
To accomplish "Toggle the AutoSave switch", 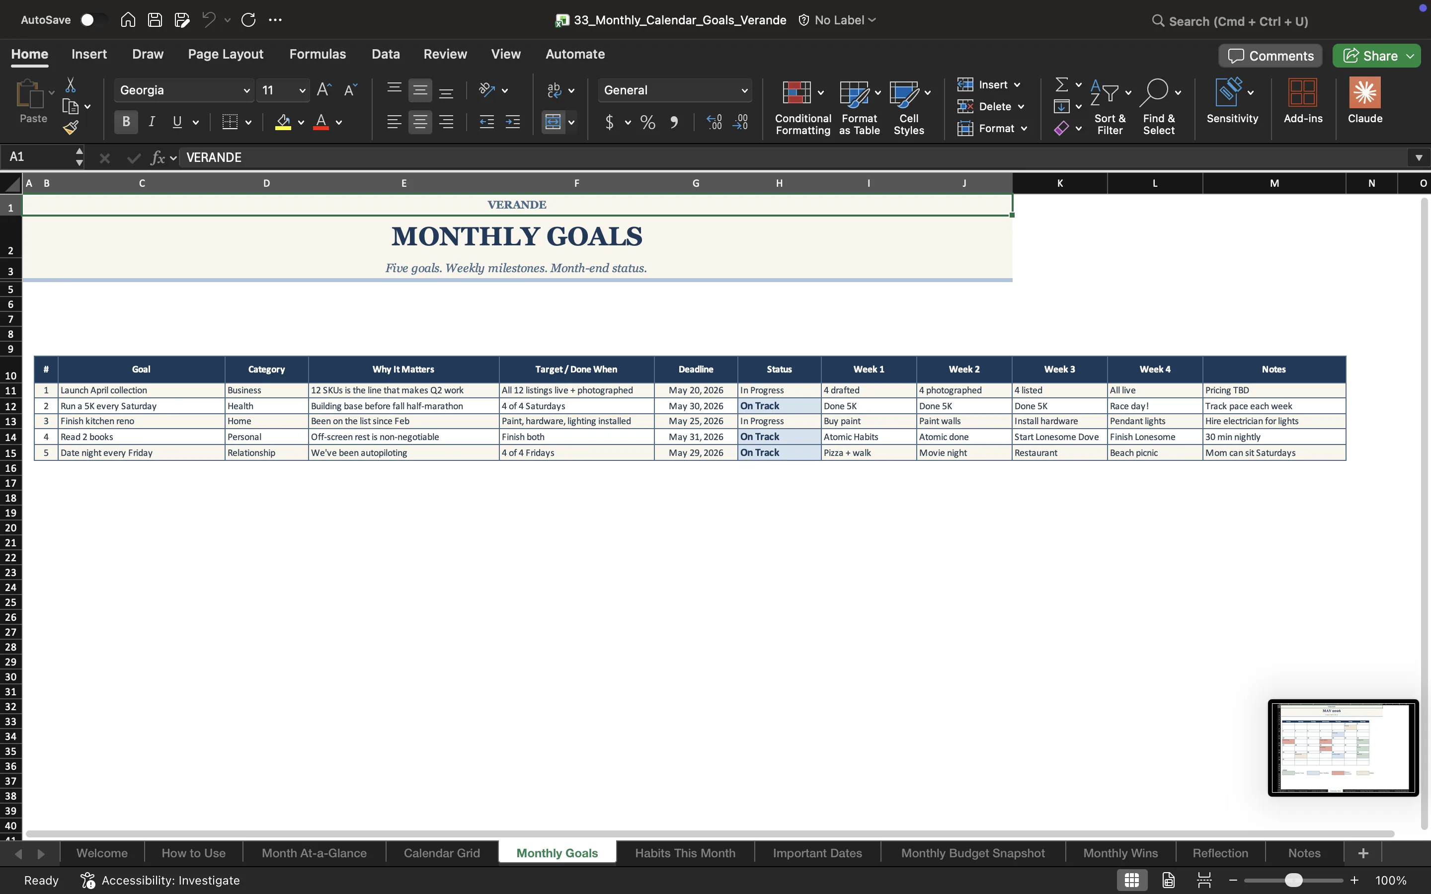I will [x=93, y=20].
